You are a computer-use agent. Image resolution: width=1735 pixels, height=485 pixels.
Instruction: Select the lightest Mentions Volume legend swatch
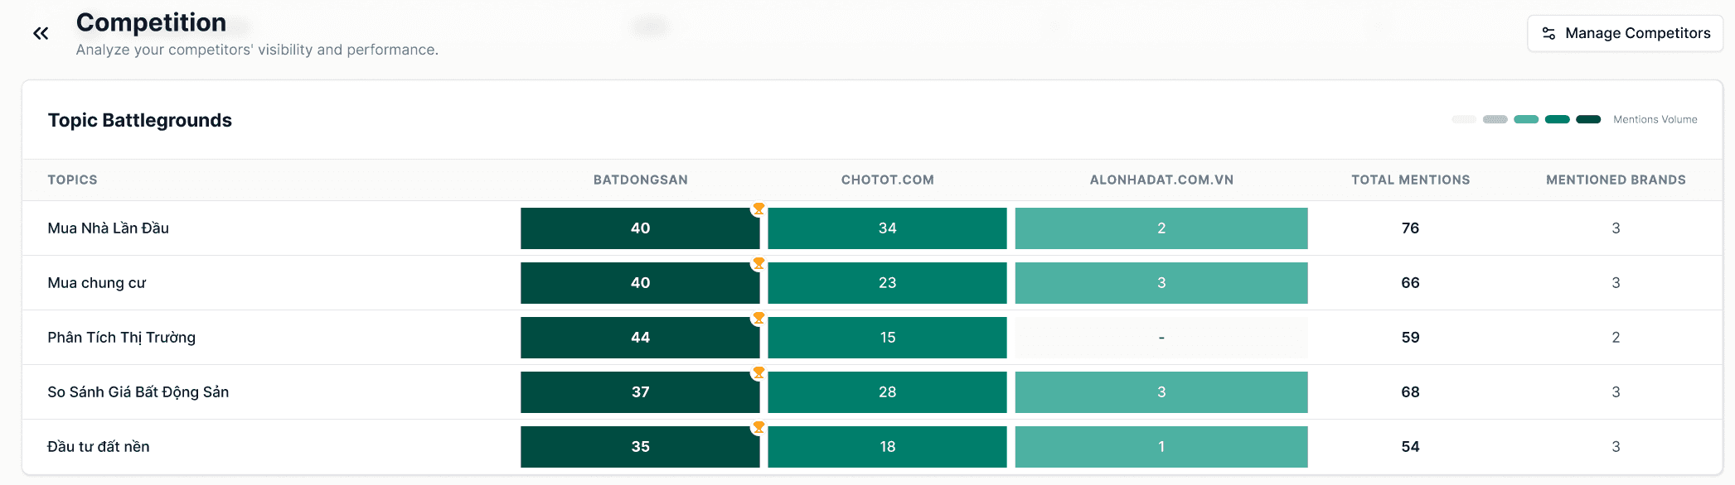[1464, 119]
